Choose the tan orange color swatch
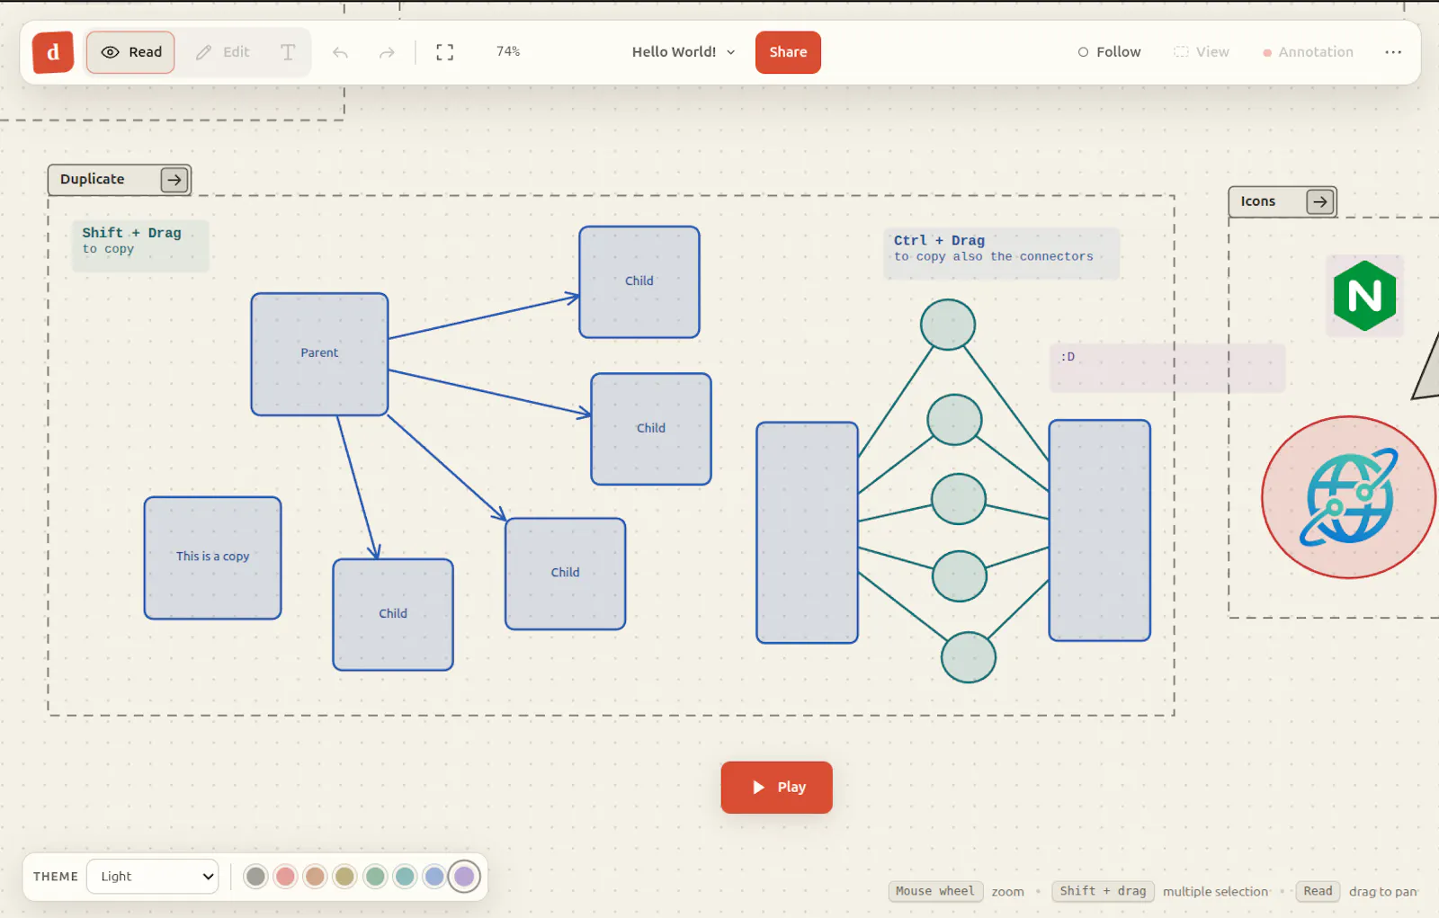1439x918 pixels. 315,877
